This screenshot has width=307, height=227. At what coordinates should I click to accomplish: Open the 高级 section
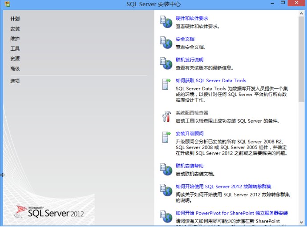[x=15, y=69]
